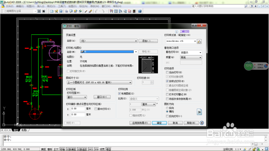Image resolution: width=269 pixels, height=151 pixels.
Task: Collapse plot dialog with round arrow icon
Action: click(202, 123)
